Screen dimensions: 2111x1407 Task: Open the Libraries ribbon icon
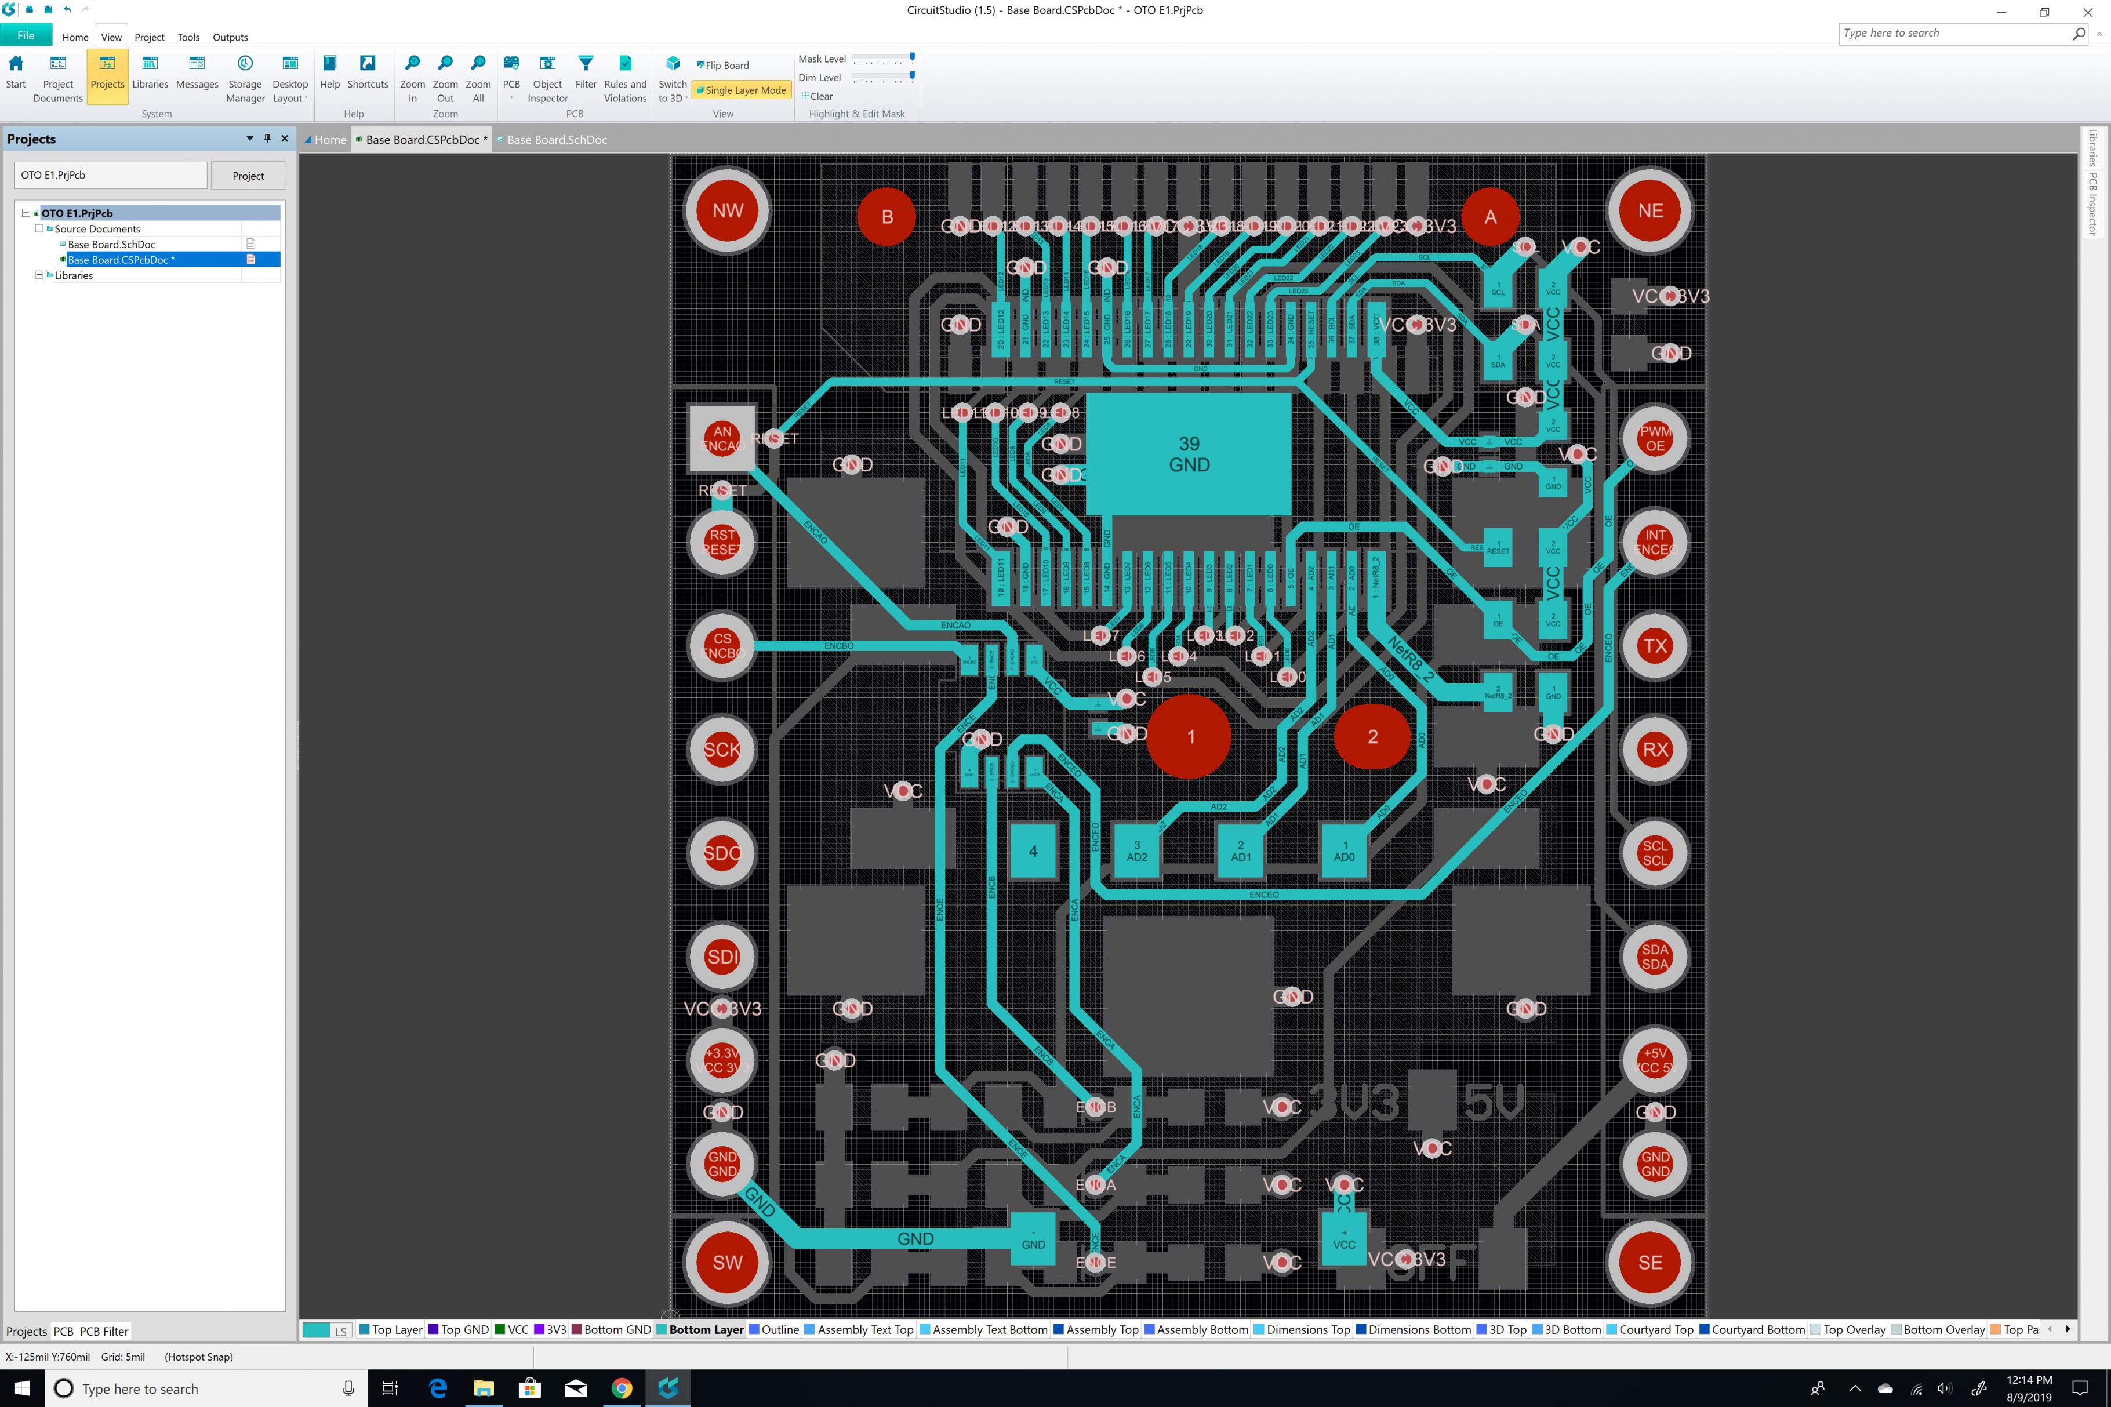(x=150, y=72)
